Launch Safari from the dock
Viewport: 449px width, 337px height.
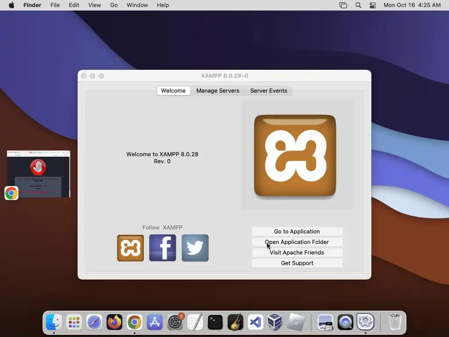coord(94,322)
